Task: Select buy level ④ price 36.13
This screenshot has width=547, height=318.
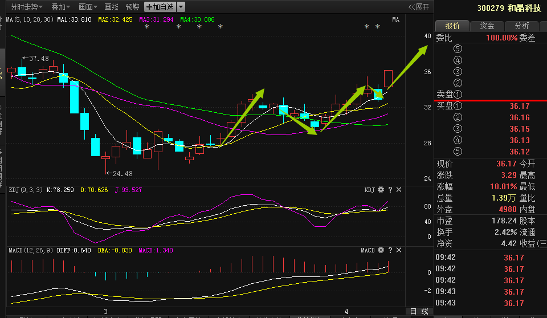Action: click(x=520, y=140)
